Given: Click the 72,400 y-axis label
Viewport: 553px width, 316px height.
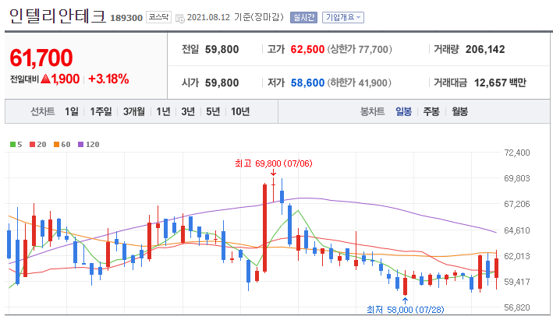Looking at the screenshot, I should [516, 153].
